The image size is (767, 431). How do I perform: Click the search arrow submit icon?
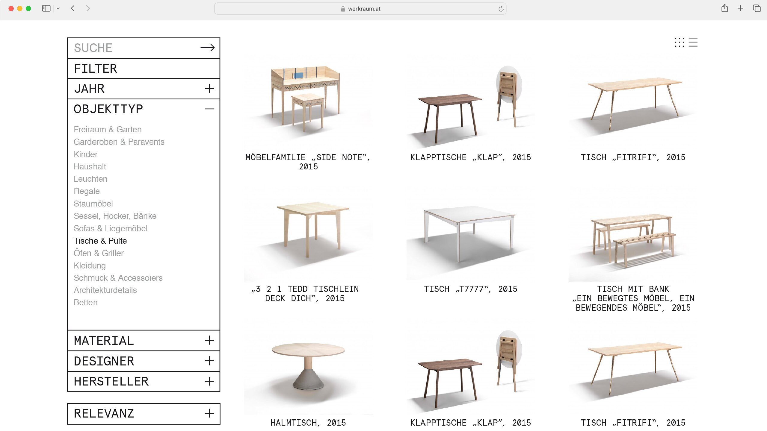[x=207, y=48]
